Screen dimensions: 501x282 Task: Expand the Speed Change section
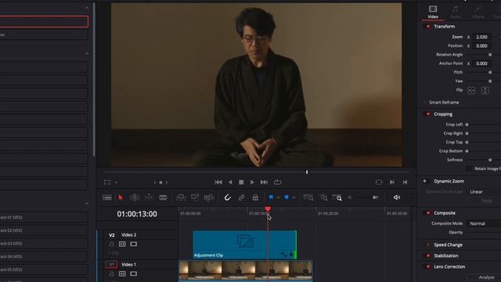coord(448,245)
